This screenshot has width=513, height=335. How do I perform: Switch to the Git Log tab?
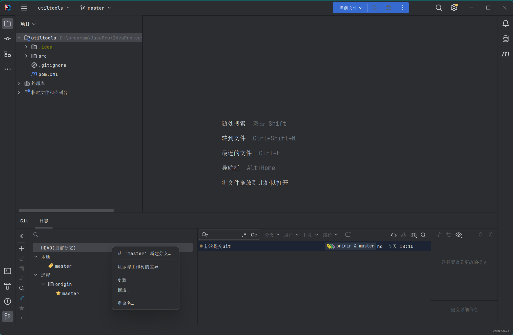pos(44,221)
